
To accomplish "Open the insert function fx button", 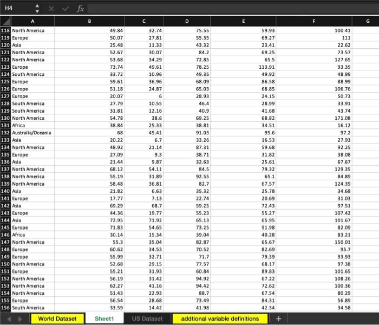I will click(x=80, y=9).
